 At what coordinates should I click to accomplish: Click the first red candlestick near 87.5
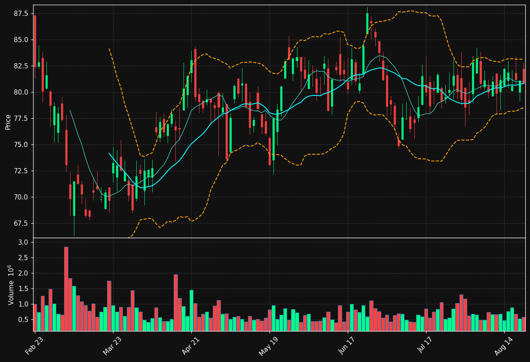click(35, 41)
